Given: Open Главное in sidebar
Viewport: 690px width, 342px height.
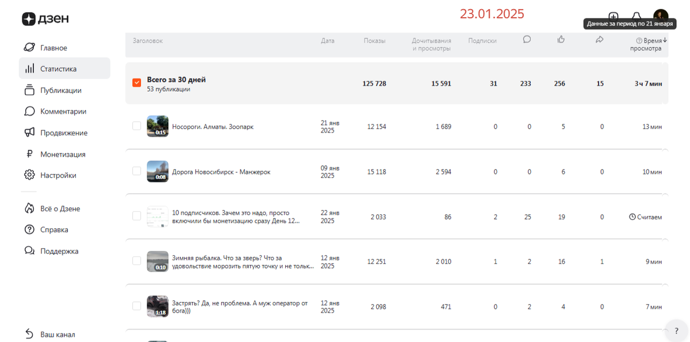Looking at the screenshot, I should [x=64, y=47].
